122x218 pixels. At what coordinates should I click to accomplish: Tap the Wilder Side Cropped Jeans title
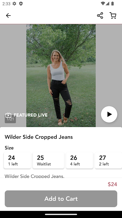click(x=39, y=137)
